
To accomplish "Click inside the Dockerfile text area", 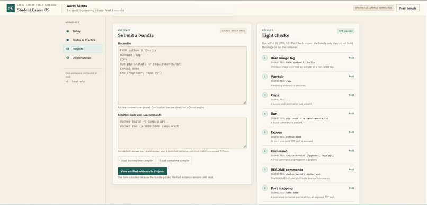I will 182,76.
